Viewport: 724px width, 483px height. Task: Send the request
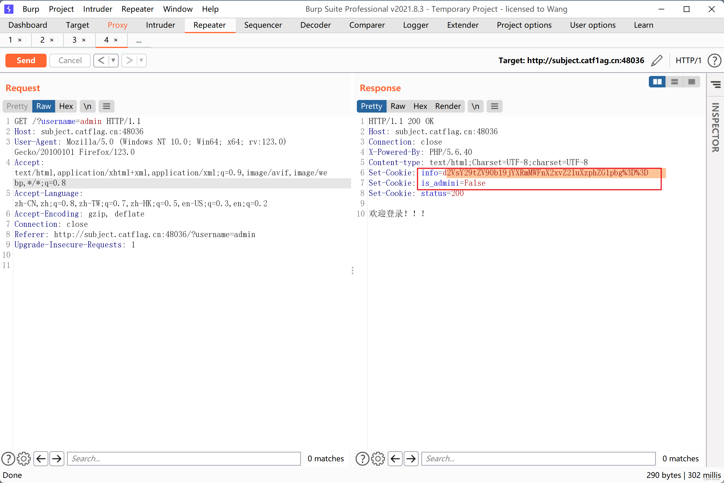[26, 60]
